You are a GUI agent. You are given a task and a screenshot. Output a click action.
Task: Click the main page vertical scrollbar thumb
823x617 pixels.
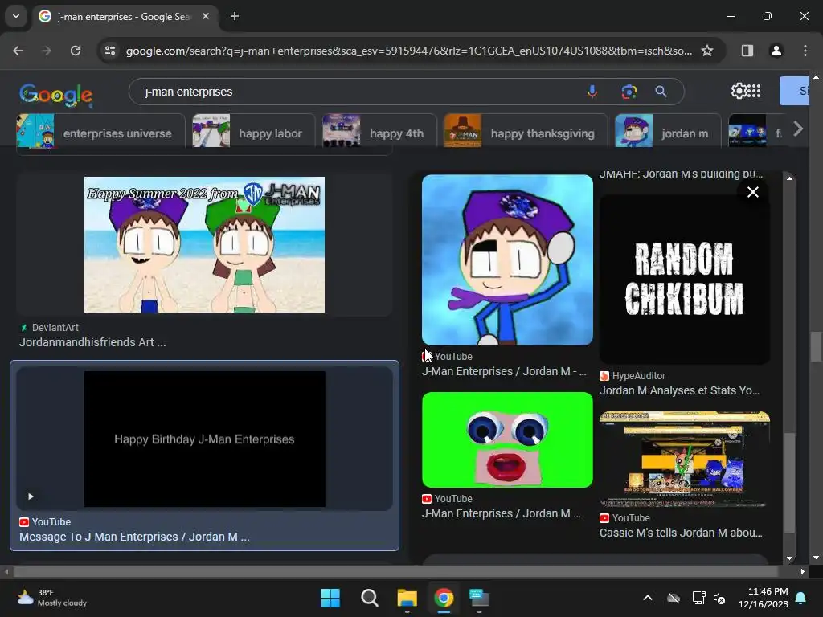816,347
